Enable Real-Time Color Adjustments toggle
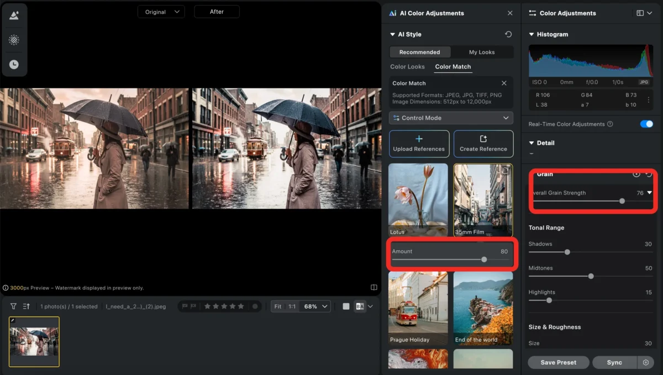 pos(646,124)
